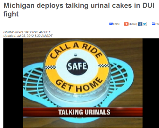Click the blue envelope Email icon
Viewport: 159px width, 128px height.
pyautogui.click(x=111, y=24)
